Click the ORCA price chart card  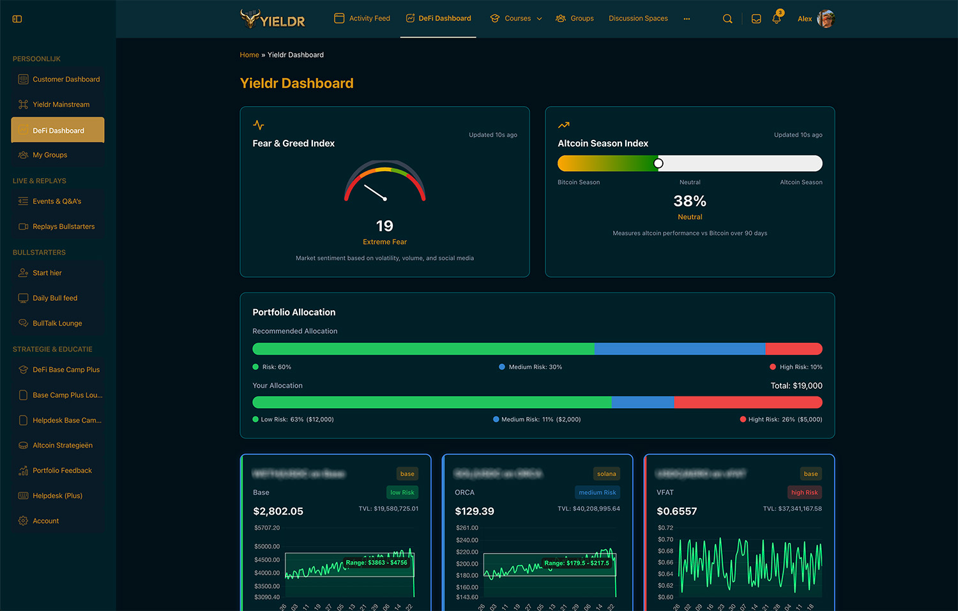(537, 562)
